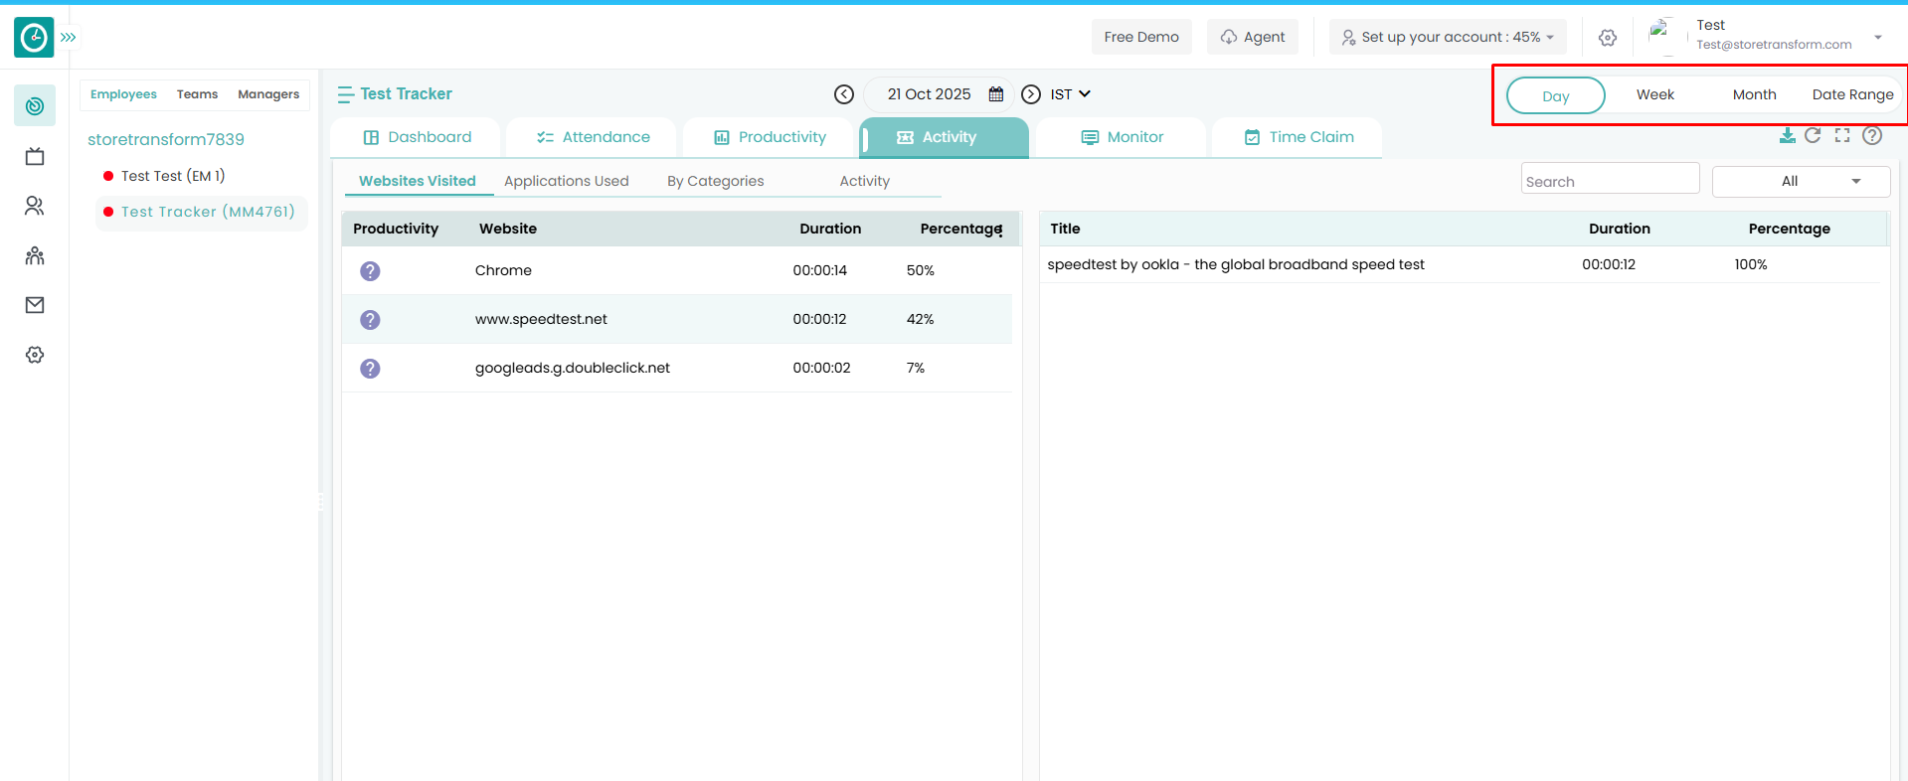Image resolution: width=1908 pixels, height=781 pixels.
Task: Expand the sidebar with the triple-chevron icon
Action: click(69, 38)
